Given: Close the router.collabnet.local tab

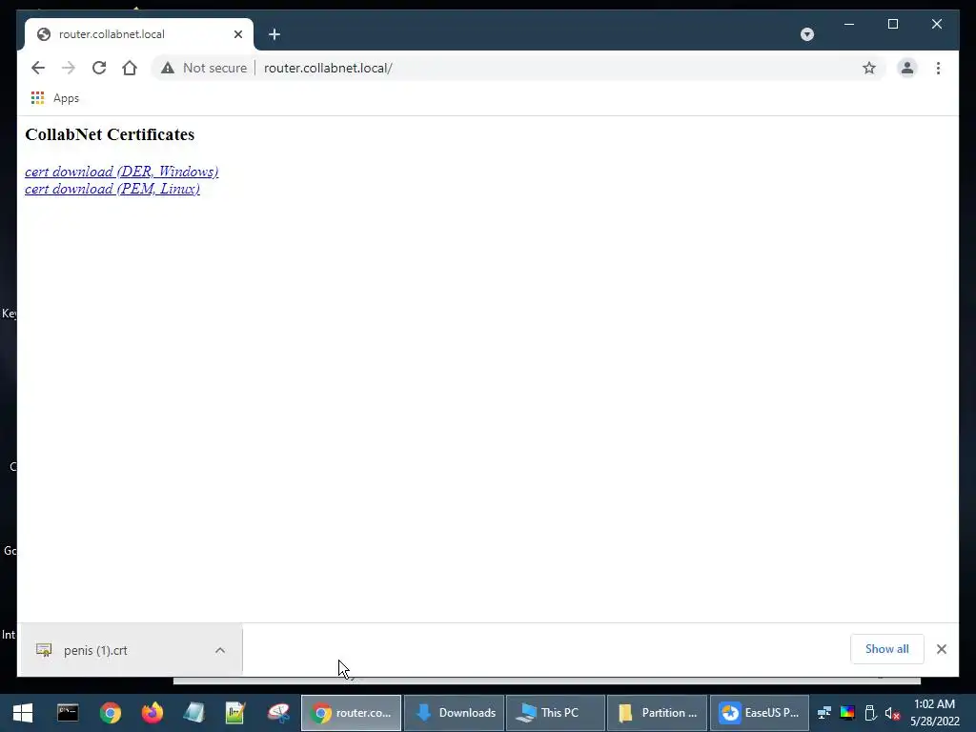Looking at the screenshot, I should (237, 34).
